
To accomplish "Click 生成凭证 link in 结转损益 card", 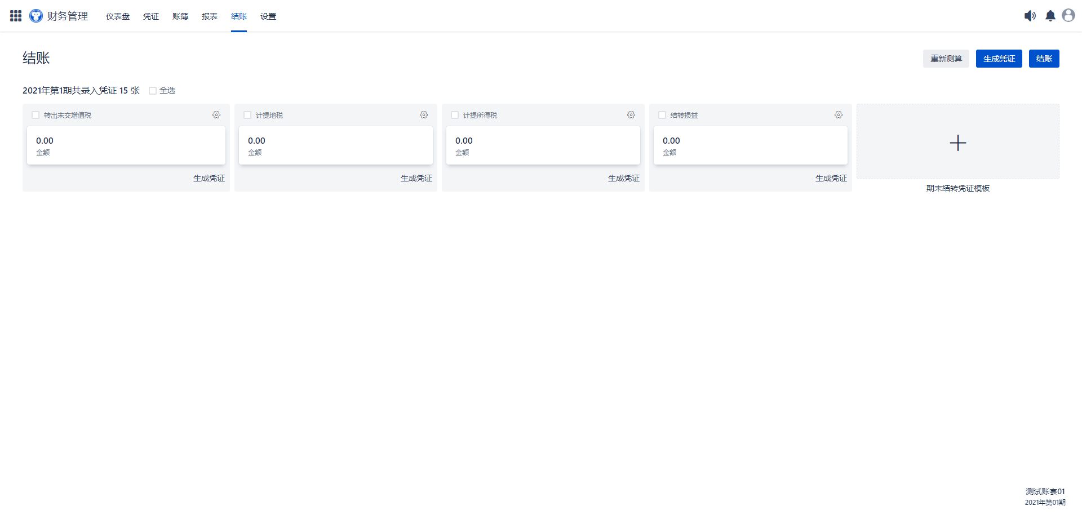I will tap(831, 178).
